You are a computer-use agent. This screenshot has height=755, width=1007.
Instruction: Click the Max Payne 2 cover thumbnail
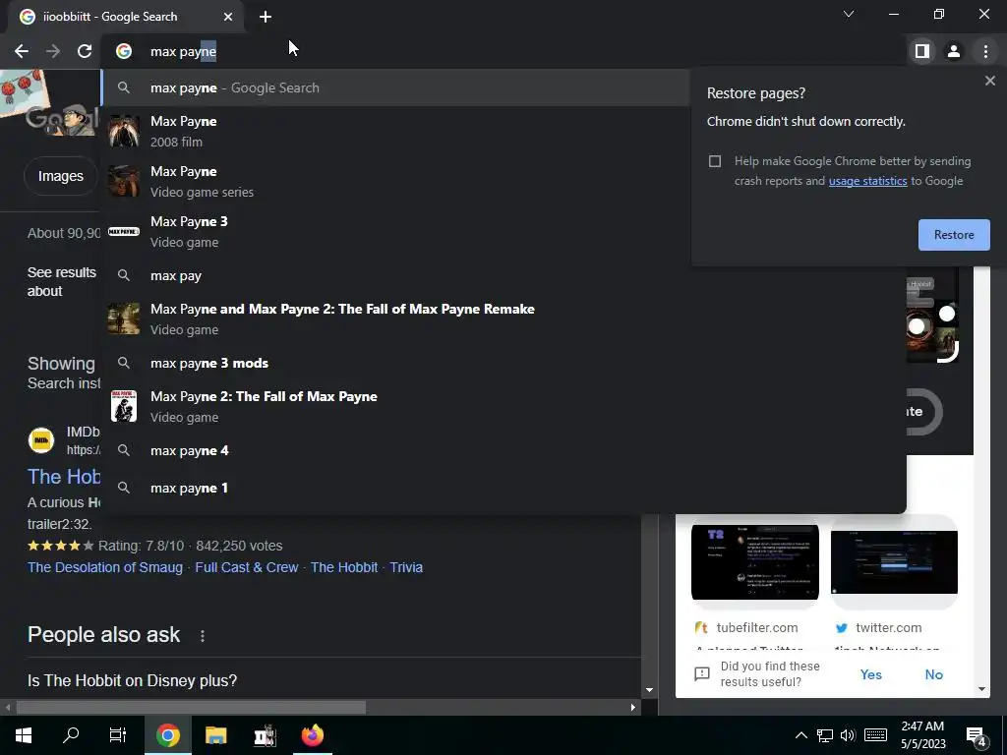pos(123,406)
